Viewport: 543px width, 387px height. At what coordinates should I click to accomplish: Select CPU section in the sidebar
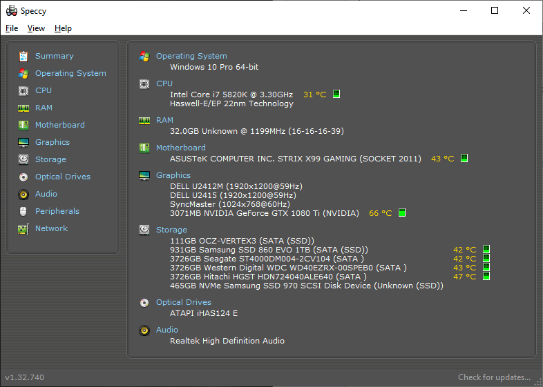[44, 90]
